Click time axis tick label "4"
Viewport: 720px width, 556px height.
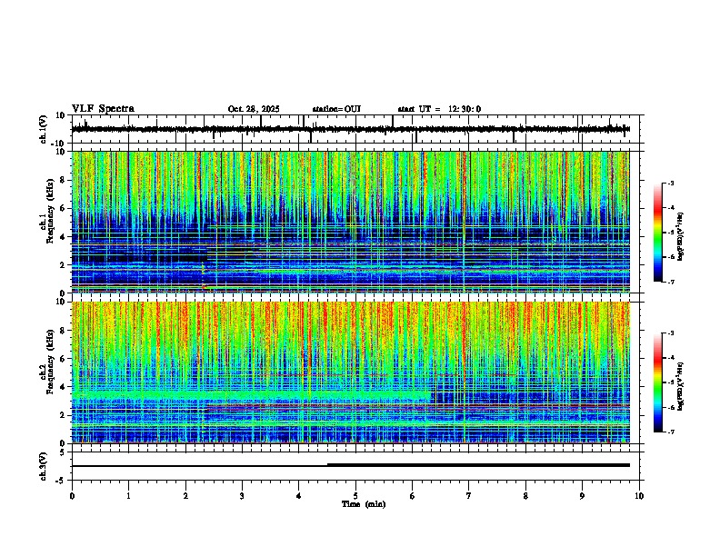[299, 496]
